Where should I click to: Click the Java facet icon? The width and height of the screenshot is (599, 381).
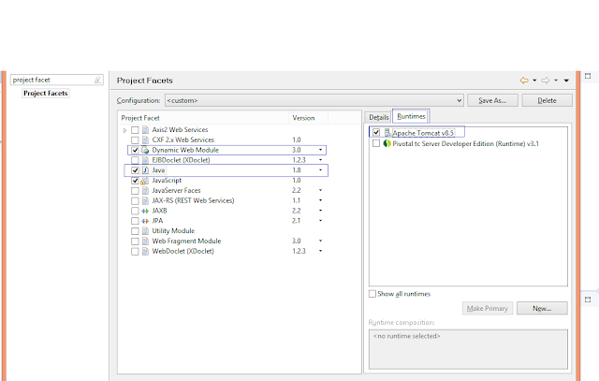[145, 170]
